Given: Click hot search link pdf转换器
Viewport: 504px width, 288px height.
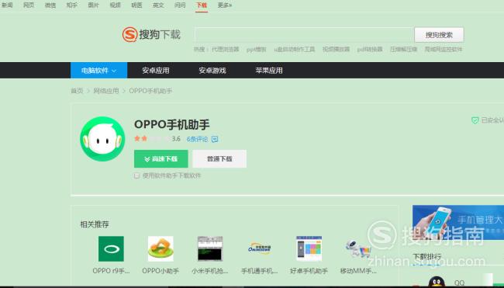Looking at the screenshot, I should tap(370, 49).
